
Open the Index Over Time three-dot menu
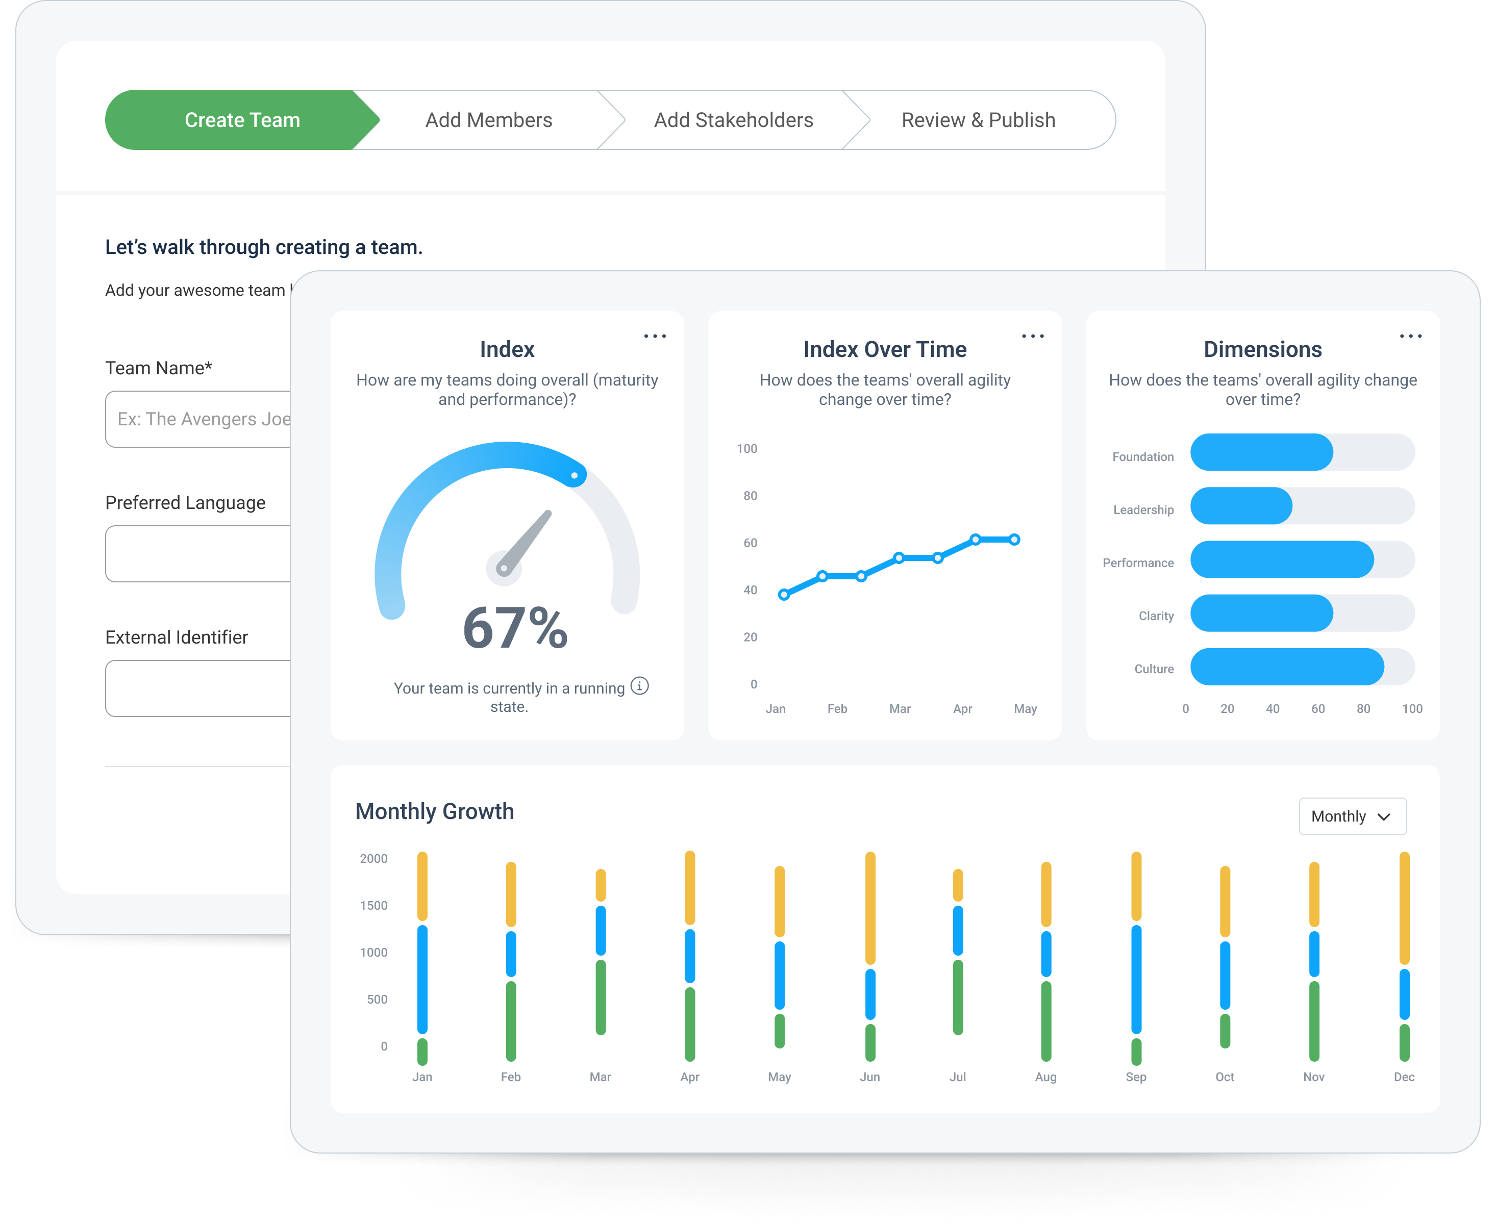(1033, 336)
